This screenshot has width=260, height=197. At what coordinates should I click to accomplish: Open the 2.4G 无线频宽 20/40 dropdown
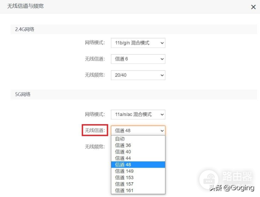pyautogui.click(x=138, y=75)
